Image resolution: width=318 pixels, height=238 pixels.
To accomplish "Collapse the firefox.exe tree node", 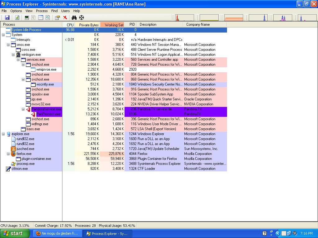I will pos(8,154).
